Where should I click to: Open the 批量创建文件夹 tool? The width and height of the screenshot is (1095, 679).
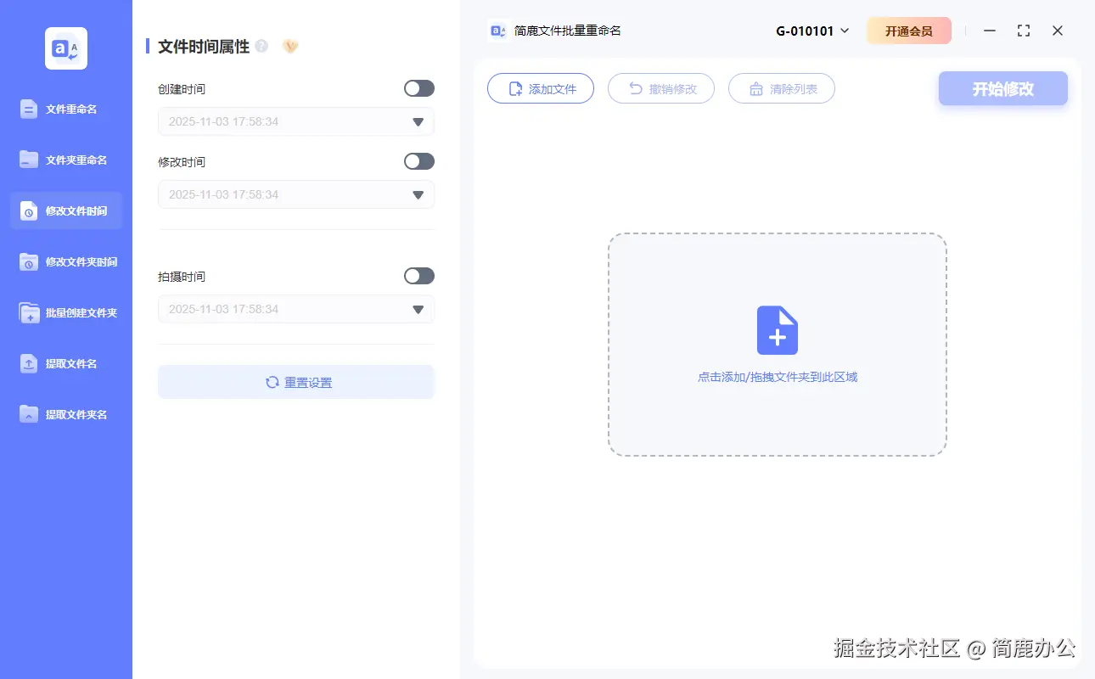66,312
